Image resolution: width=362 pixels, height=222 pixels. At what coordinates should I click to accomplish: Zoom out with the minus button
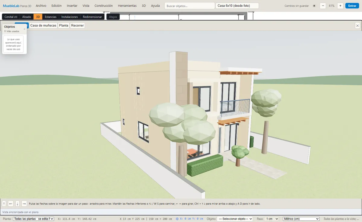[323, 6]
